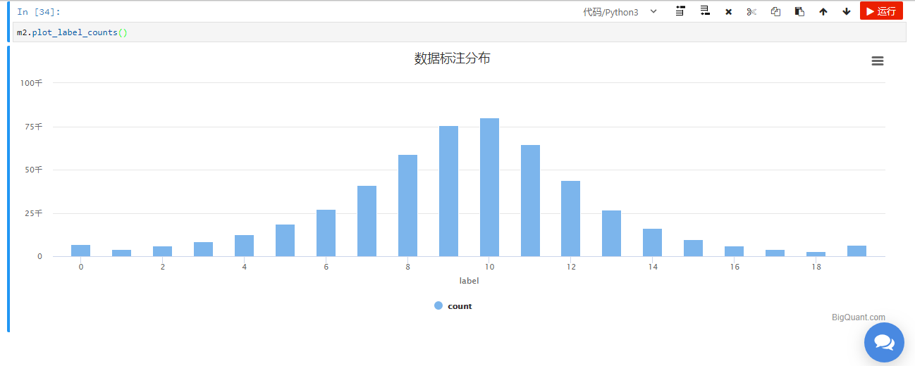Toggle the count series in legend
Image resolution: width=915 pixels, height=366 pixels.
pos(460,306)
